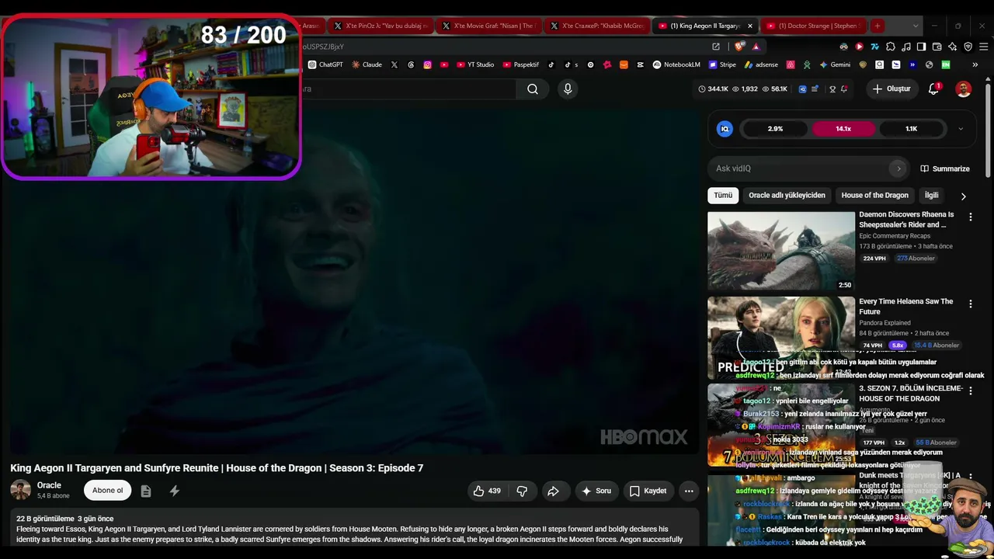Click the Oracle channel avatar
This screenshot has width=994, height=559.
pos(21,490)
